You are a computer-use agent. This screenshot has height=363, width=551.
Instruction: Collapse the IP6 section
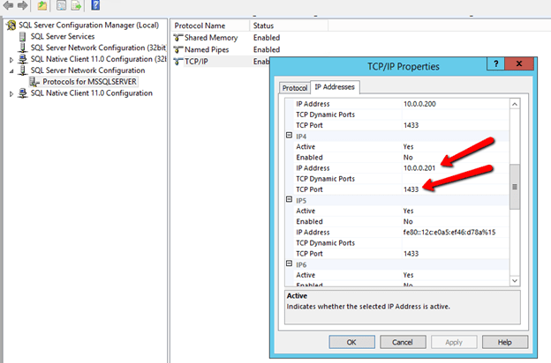[289, 263]
